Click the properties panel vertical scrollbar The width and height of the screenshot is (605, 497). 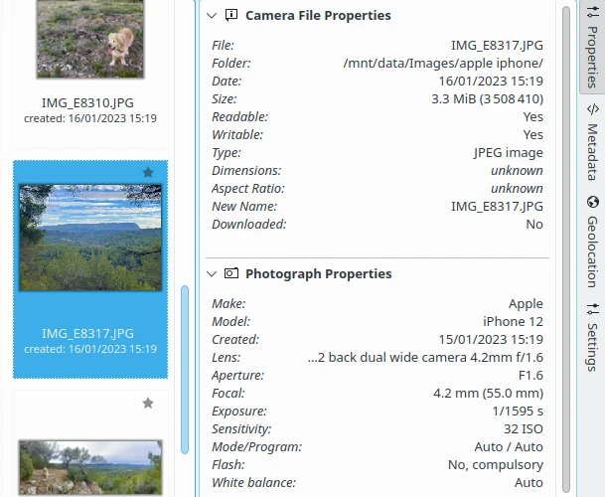(x=566, y=248)
